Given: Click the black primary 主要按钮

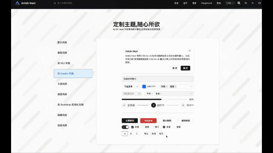Looking at the screenshot, I should [x=130, y=121].
